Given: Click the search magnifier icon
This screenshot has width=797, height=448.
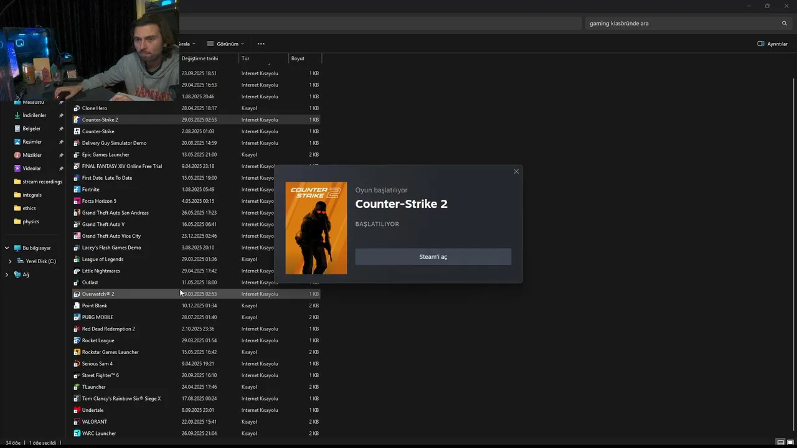Looking at the screenshot, I should click(x=785, y=23).
